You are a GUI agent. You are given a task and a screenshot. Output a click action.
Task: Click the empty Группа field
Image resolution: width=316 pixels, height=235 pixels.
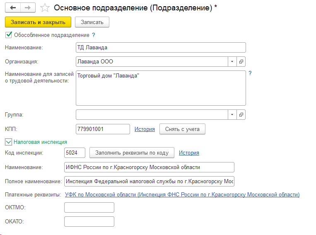[x=152, y=114]
